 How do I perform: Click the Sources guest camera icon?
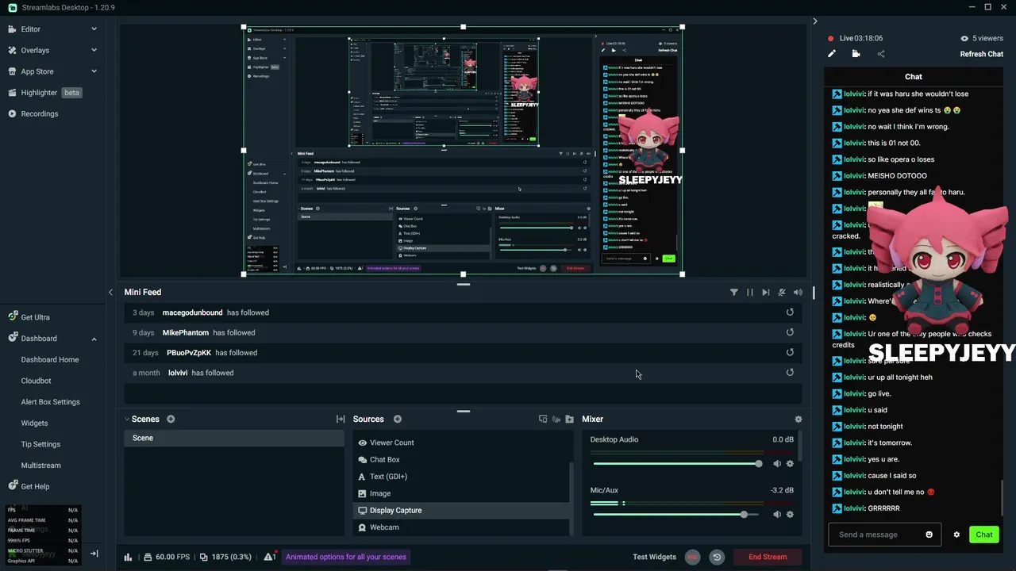[556, 419]
